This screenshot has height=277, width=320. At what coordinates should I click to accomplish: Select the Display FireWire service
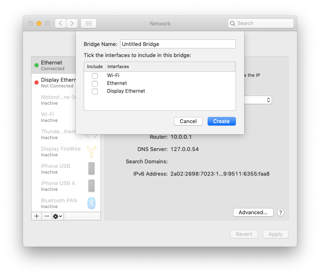(66, 151)
